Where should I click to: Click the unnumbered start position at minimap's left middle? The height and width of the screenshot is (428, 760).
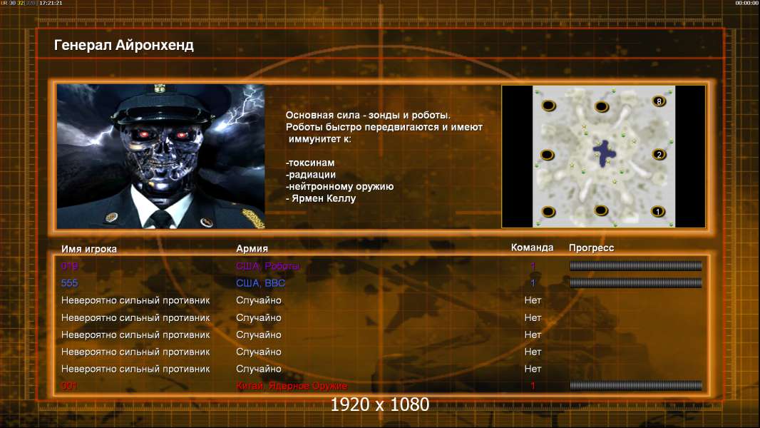click(x=548, y=155)
